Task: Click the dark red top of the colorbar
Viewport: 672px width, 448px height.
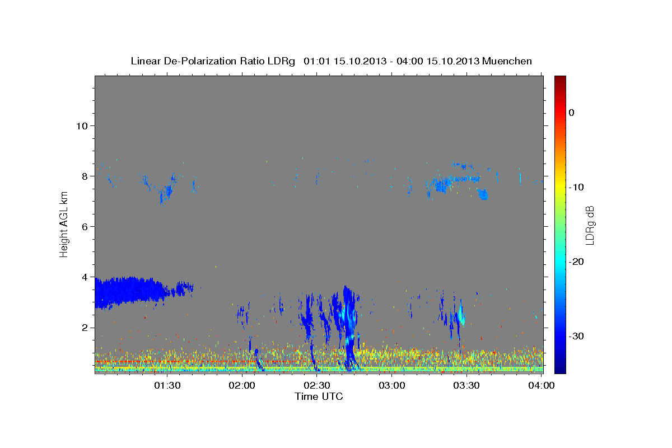Action: 560,81
